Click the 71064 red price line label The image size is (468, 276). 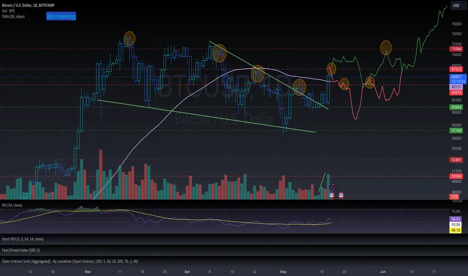[456, 49]
